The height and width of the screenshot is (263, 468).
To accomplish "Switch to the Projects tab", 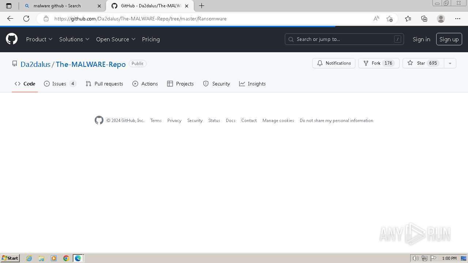I will pos(180,84).
